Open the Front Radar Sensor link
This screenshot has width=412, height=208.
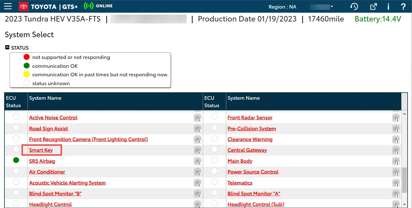click(250, 118)
